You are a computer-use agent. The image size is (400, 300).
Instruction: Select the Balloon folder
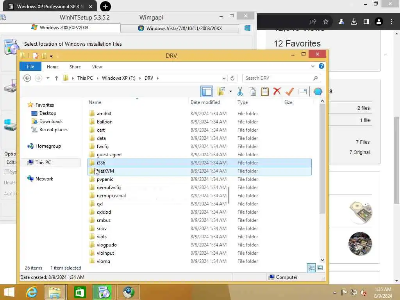pyautogui.click(x=199, y=122)
